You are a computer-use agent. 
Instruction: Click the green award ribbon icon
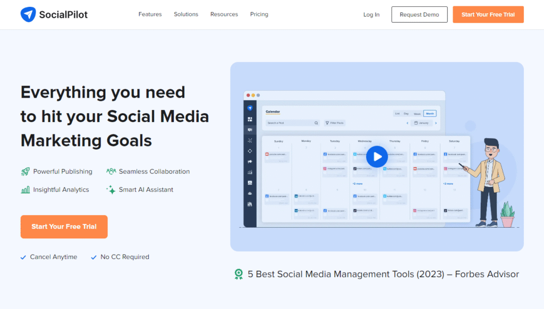point(239,274)
